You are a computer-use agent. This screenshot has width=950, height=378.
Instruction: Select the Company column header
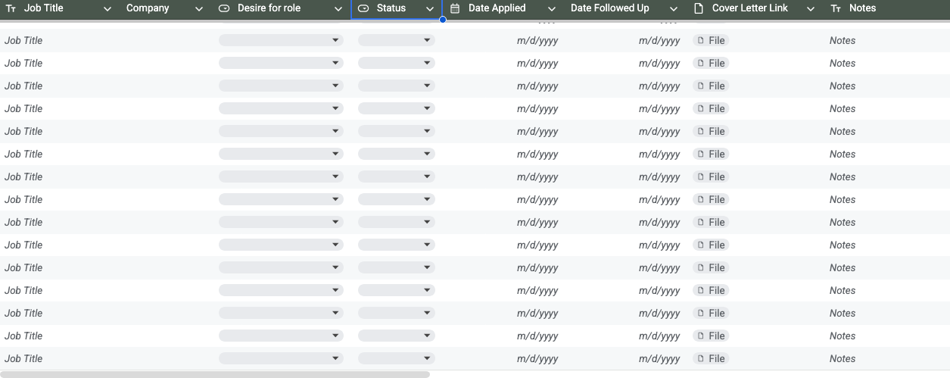148,8
